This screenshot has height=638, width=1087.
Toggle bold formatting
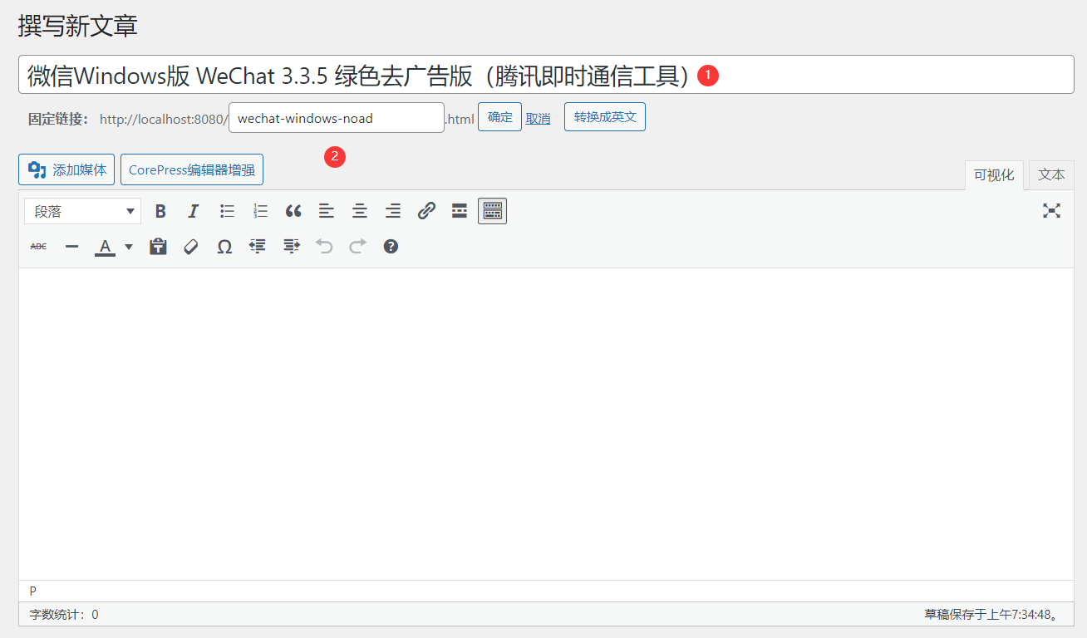[x=160, y=211]
